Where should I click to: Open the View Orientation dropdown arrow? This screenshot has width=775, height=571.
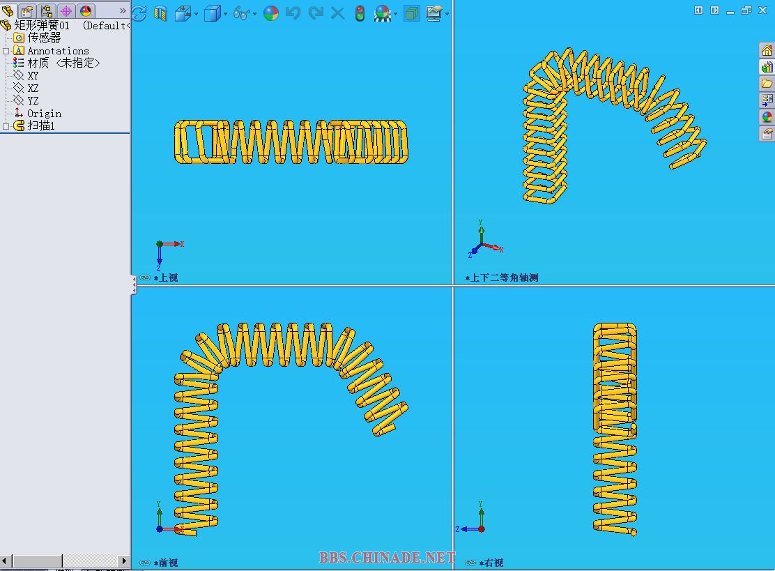click(196, 14)
